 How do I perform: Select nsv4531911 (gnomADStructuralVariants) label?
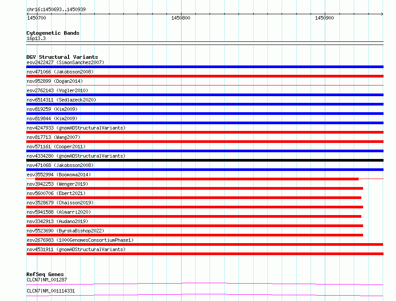tap(76, 249)
